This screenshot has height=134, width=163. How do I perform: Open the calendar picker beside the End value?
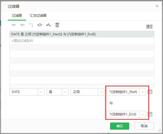click(x=150, y=114)
